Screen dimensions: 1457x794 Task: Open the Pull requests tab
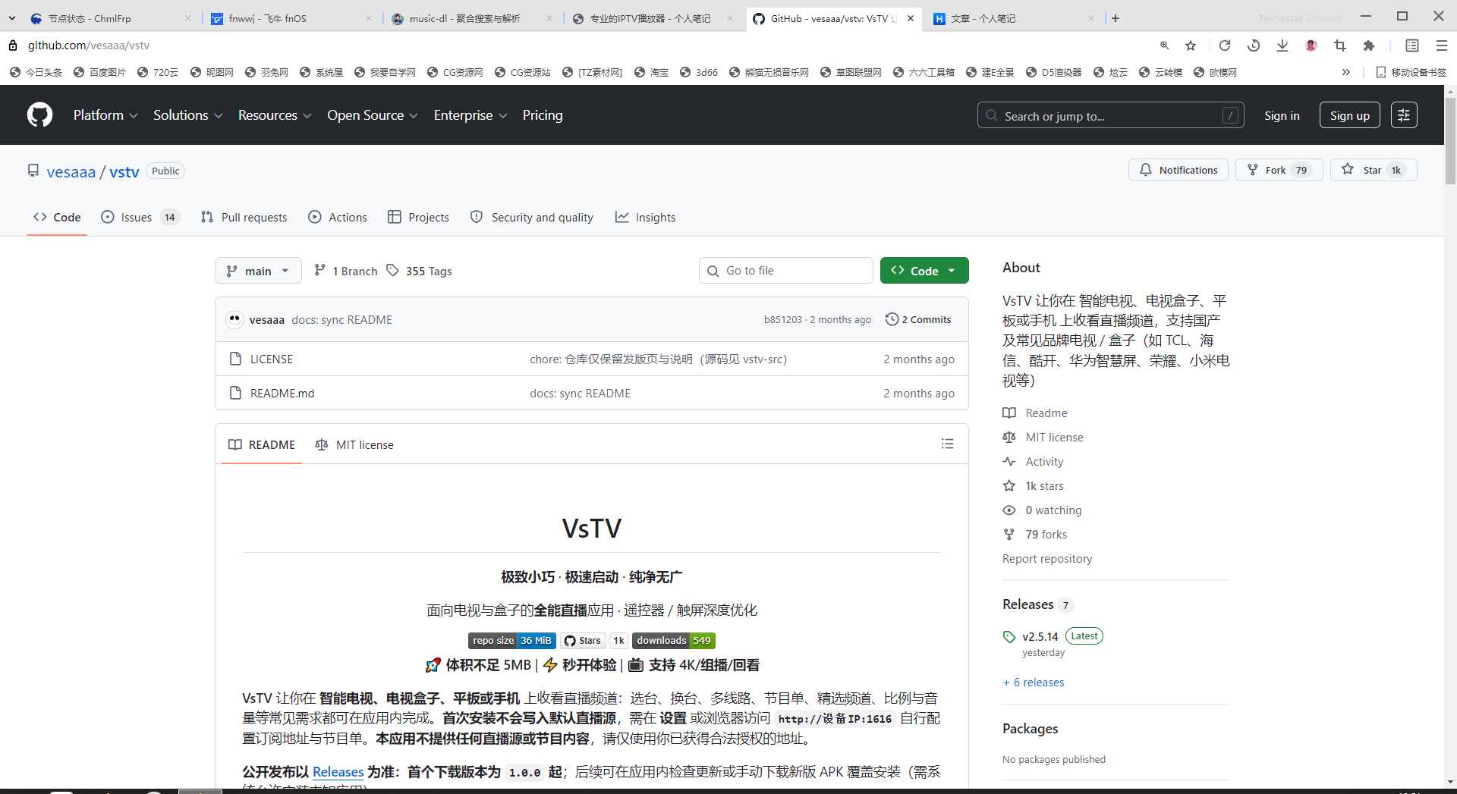tap(244, 218)
